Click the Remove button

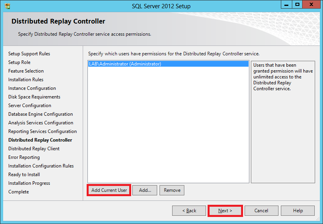click(172, 190)
